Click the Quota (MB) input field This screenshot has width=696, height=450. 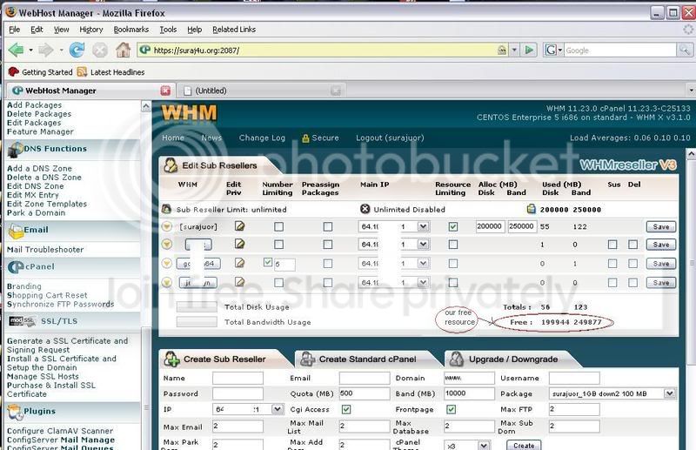coord(365,393)
